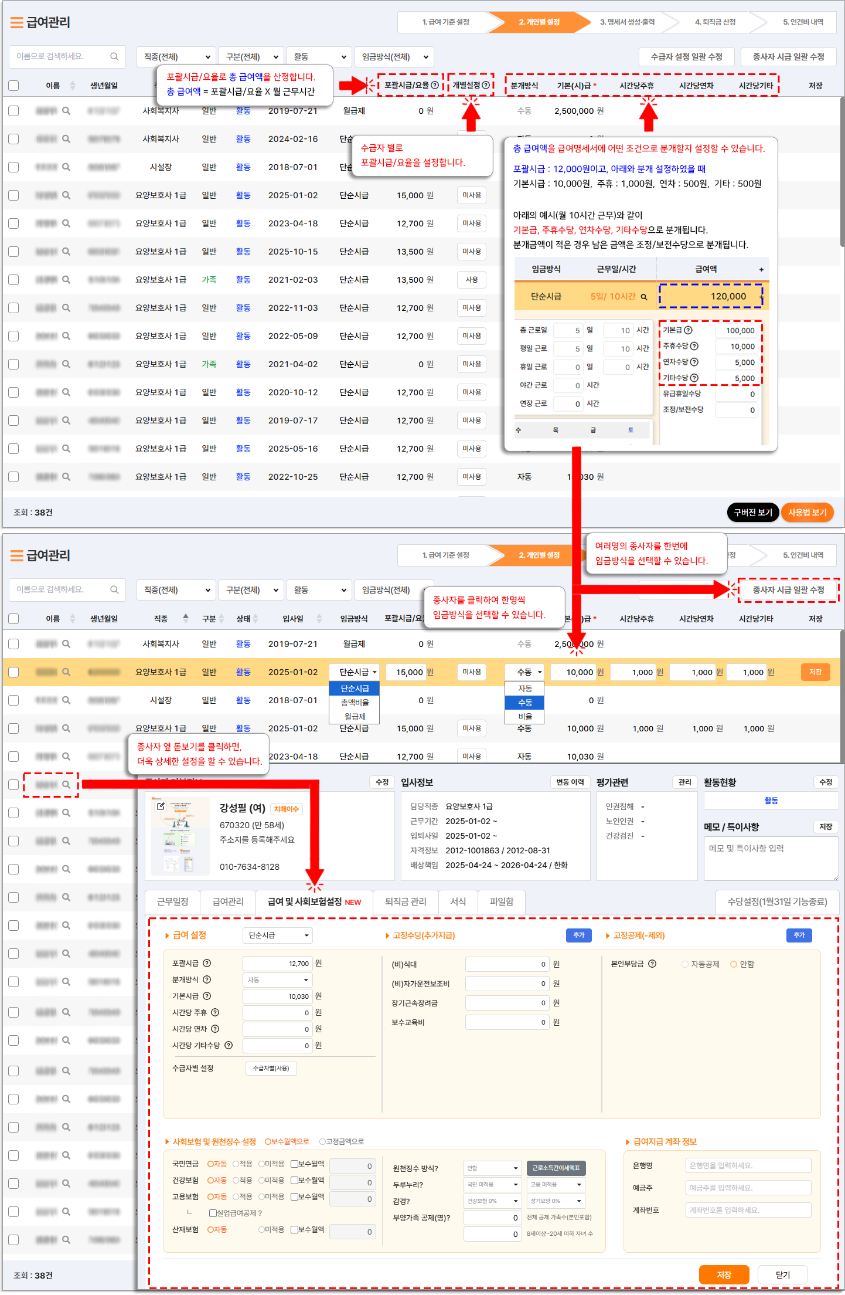Screen dimensions: 845x1295
Task: Click the plus icon in 급여액 header
Action: (761, 269)
